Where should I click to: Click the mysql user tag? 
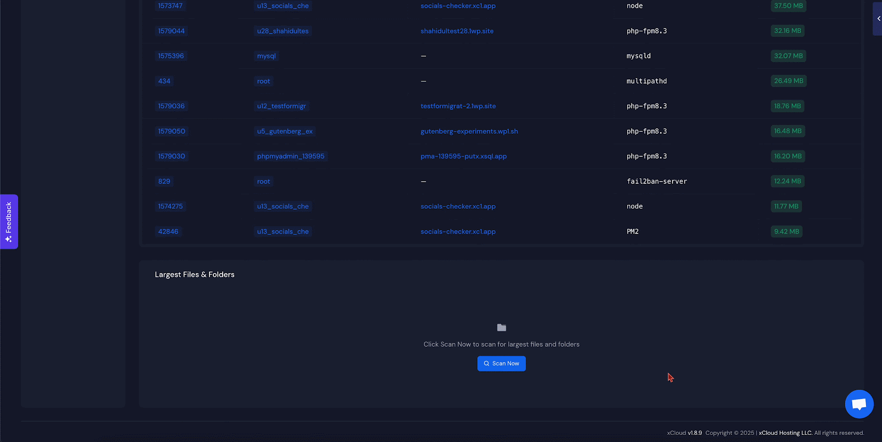coord(266,56)
